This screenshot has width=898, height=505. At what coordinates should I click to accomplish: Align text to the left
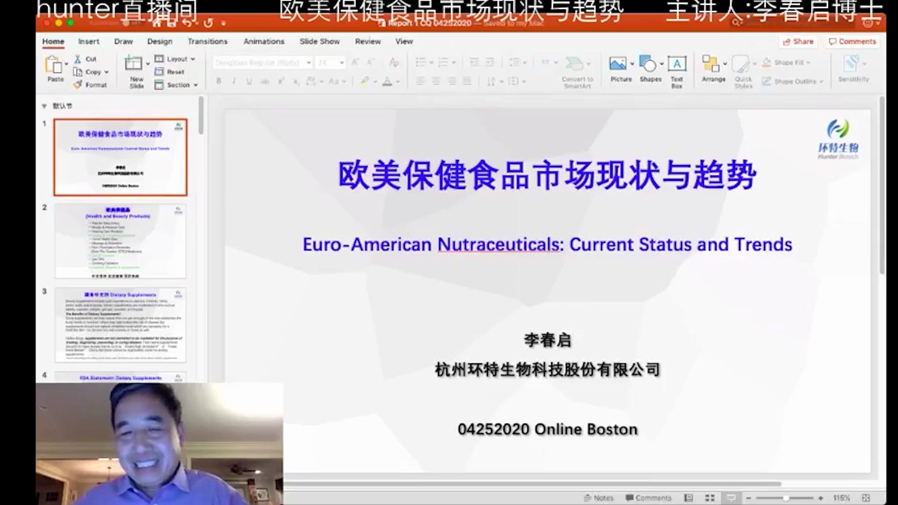420,81
